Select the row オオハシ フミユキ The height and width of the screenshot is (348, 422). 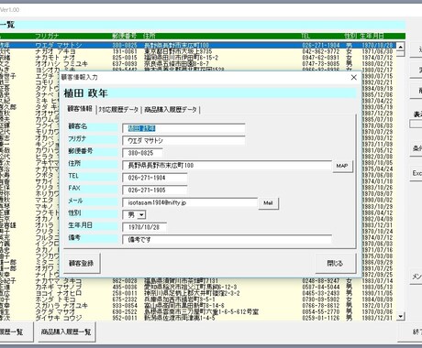198,64
